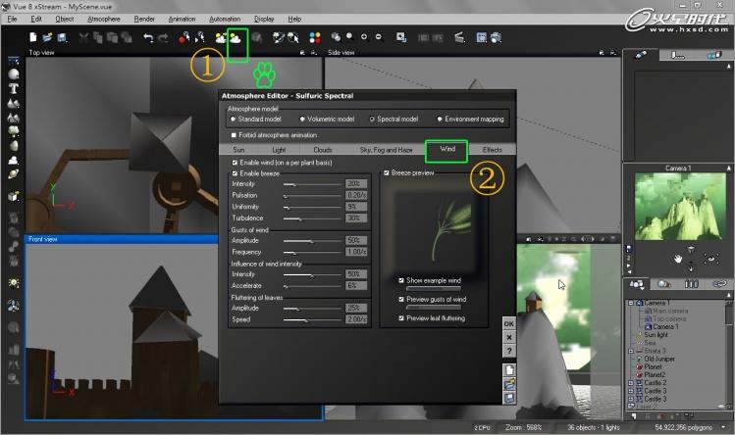Screen dimensions: 735x435
Task: Uncheck Preview leaf fluttering
Action: click(x=402, y=317)
